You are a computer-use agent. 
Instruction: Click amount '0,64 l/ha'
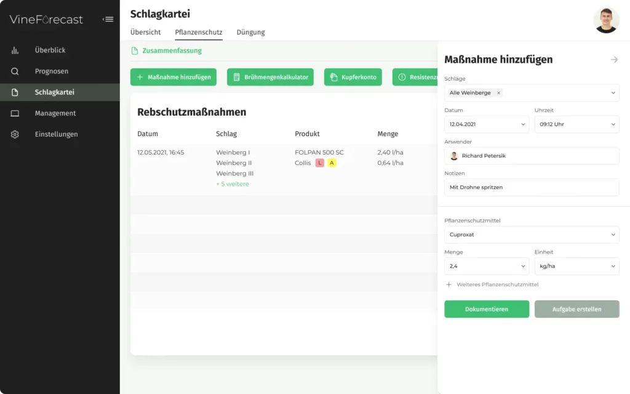(390, 163)
